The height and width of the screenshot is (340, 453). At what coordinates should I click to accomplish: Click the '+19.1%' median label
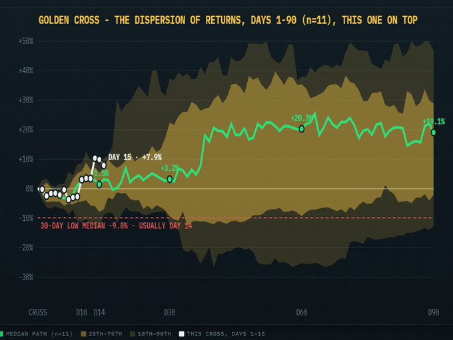(x=434, y=122)
